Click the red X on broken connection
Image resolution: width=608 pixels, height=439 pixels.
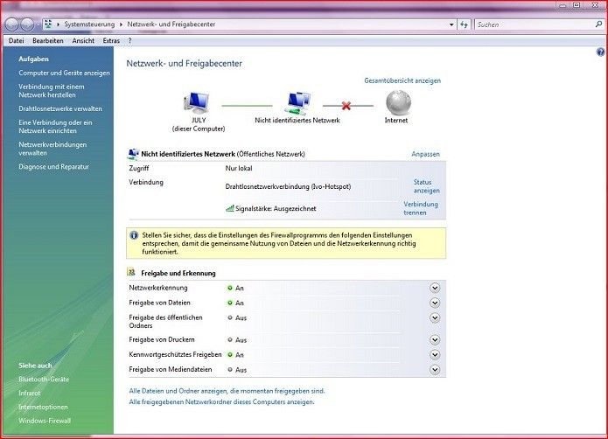[x=346, y=106]
